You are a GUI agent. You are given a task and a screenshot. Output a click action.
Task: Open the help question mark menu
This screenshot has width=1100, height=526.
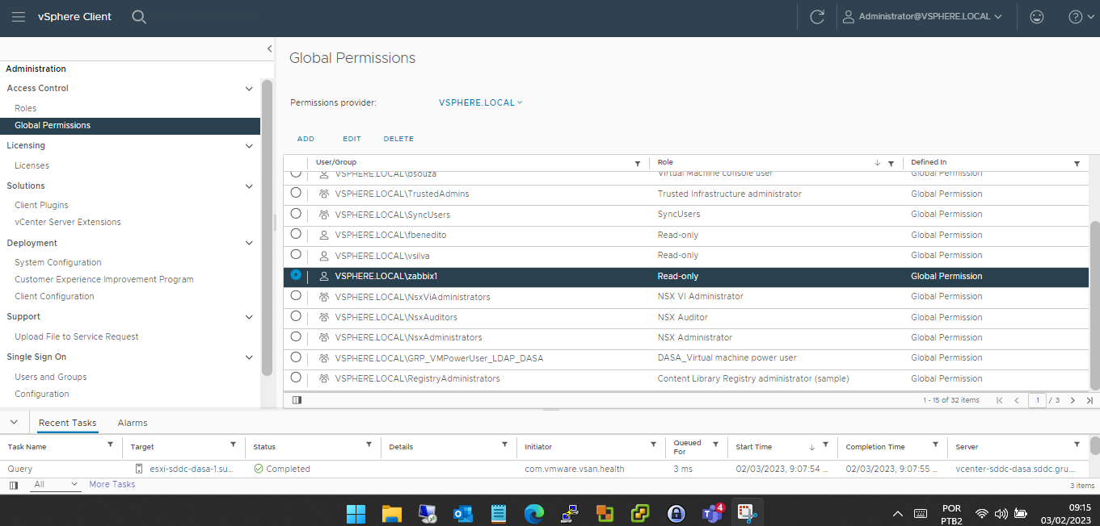tap(1081, 16)
